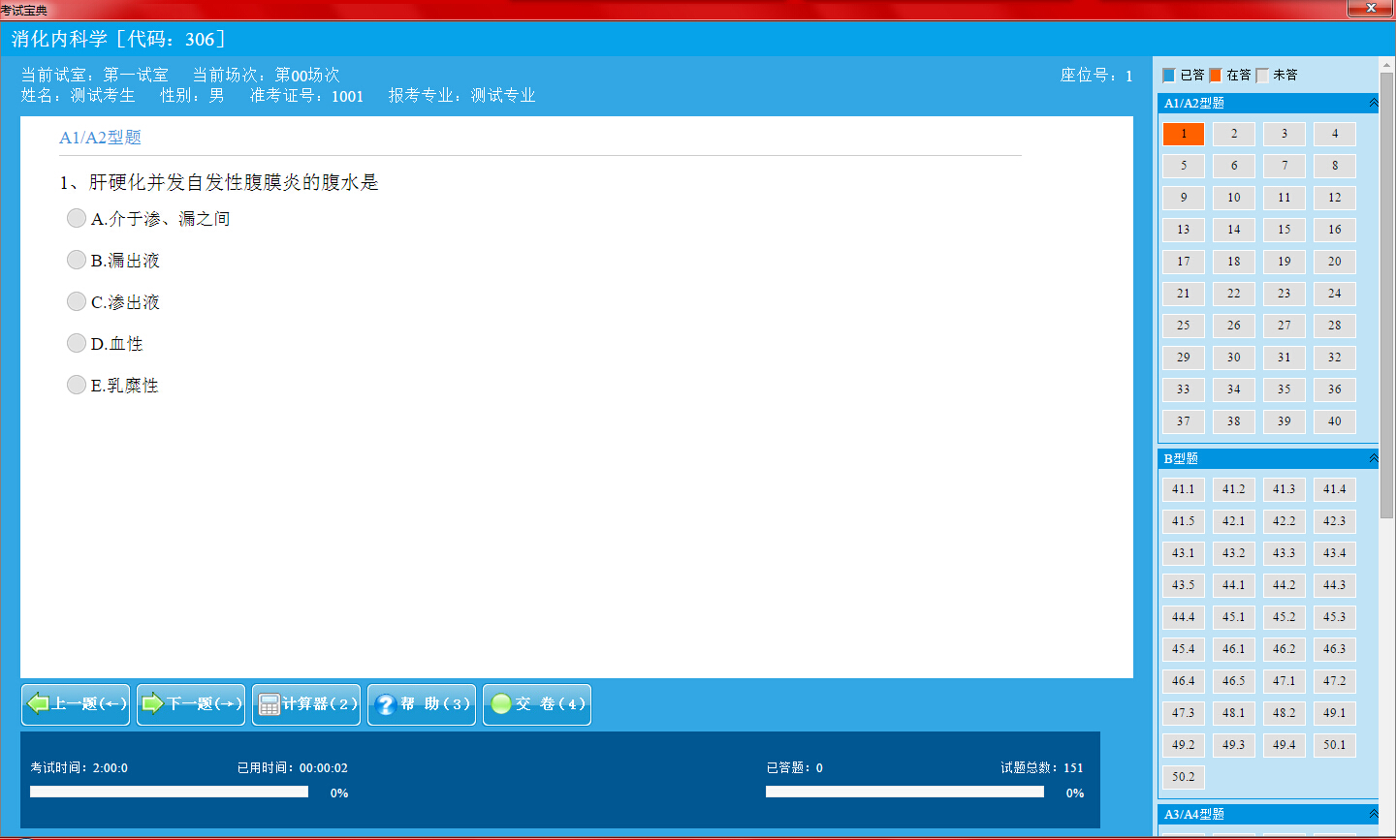
Task: Open question 45.2
Action: [x=1285, y=617]
